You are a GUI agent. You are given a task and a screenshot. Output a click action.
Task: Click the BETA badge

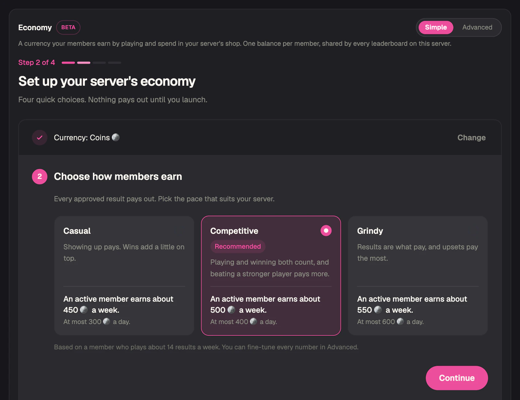click(68, 28)
